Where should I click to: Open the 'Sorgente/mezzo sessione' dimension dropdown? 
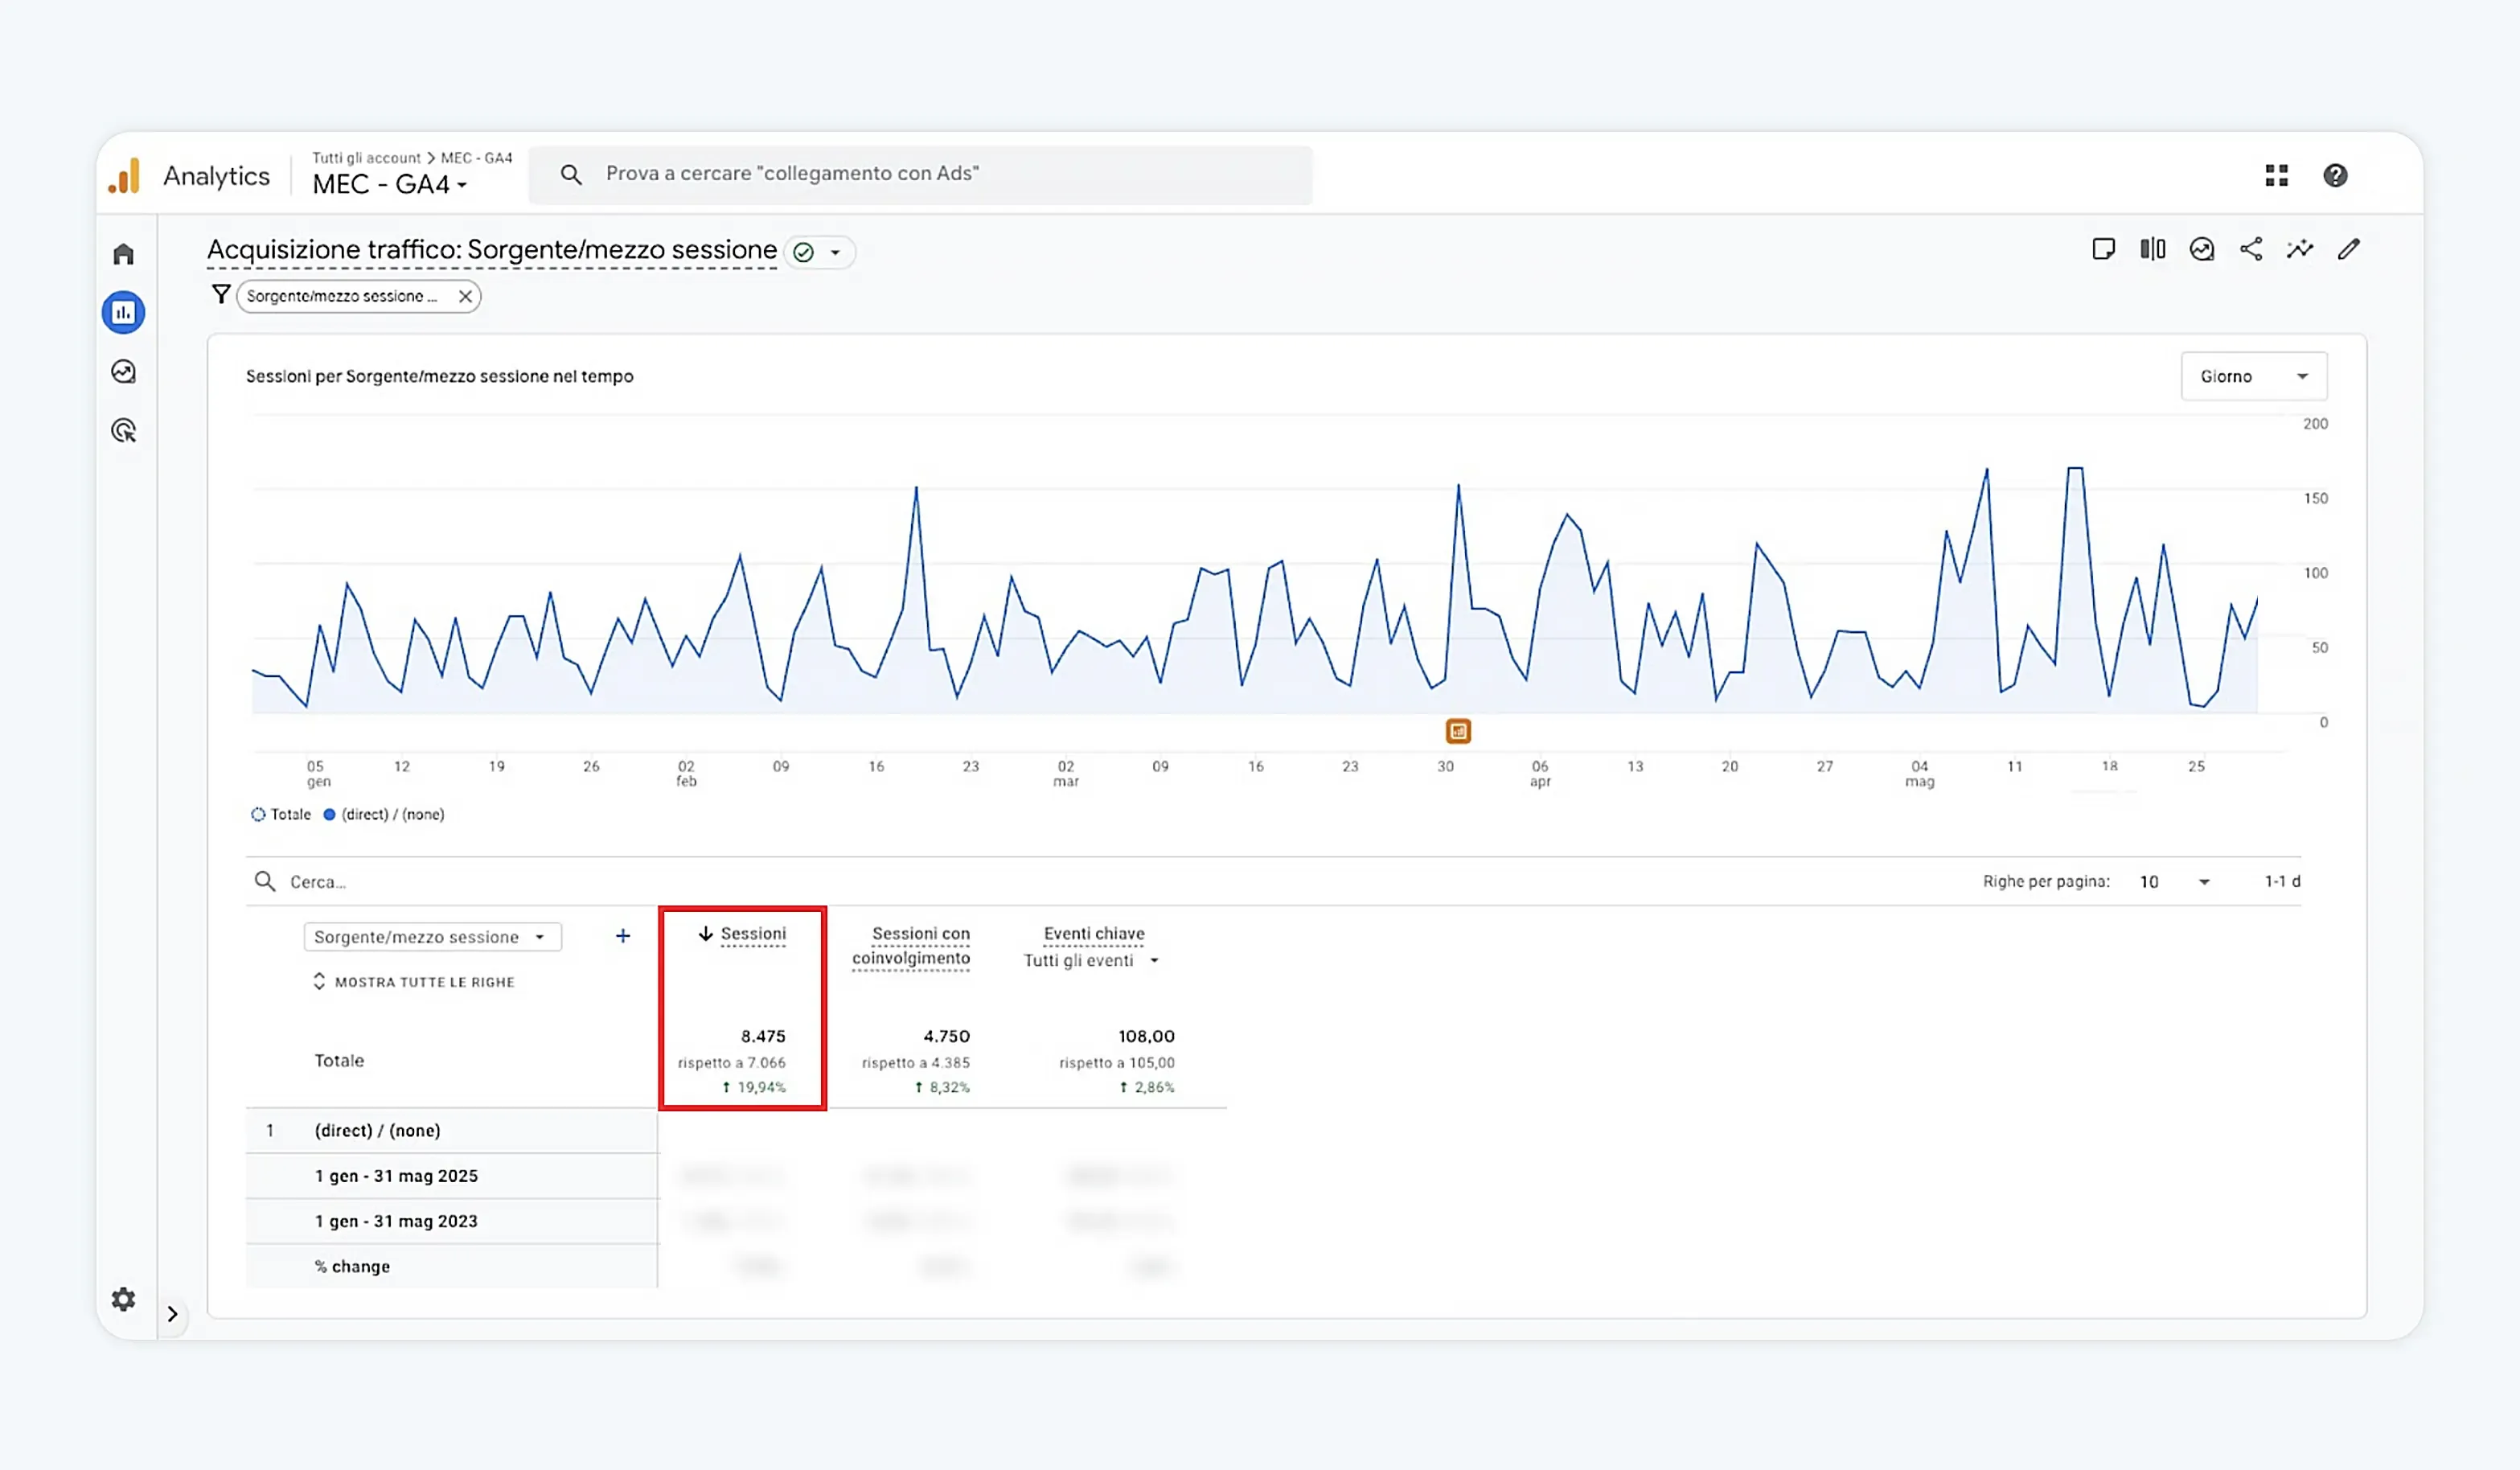coord(432,937)
